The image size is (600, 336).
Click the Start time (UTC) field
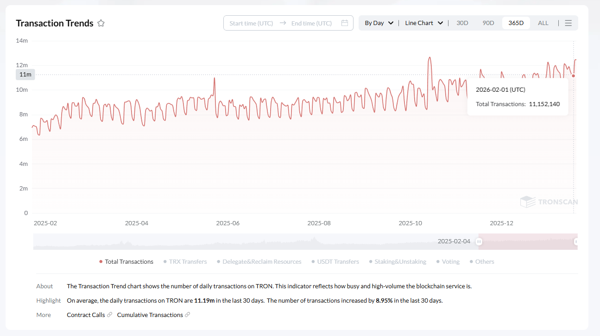[251, 23]
